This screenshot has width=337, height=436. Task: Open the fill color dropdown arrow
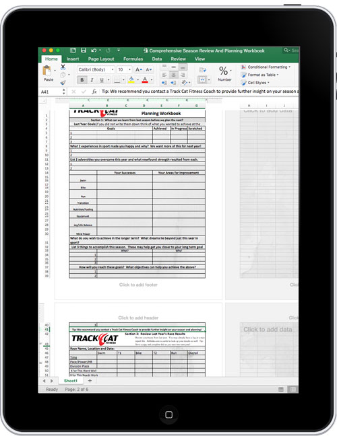pos(138,80)
